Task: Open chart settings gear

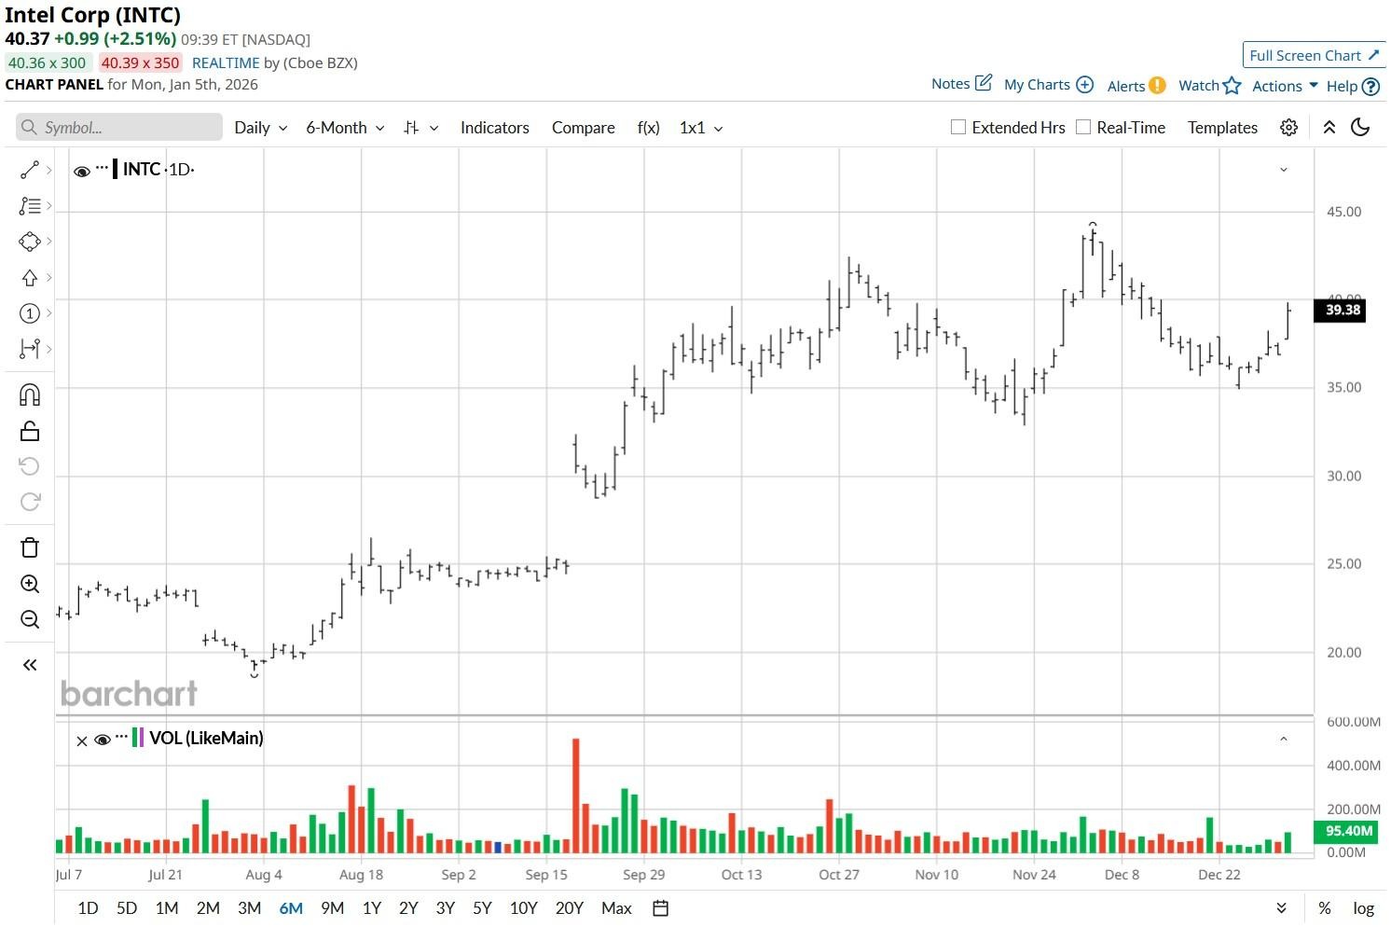Action: tap(1288, 128)
